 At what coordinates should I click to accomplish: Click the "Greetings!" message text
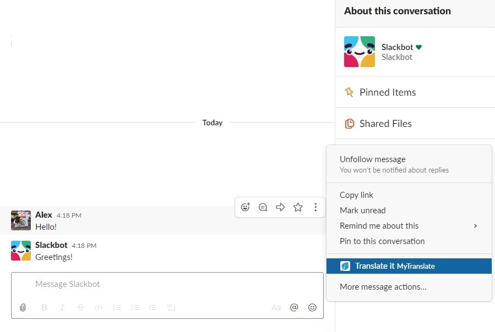coord(54,257)
